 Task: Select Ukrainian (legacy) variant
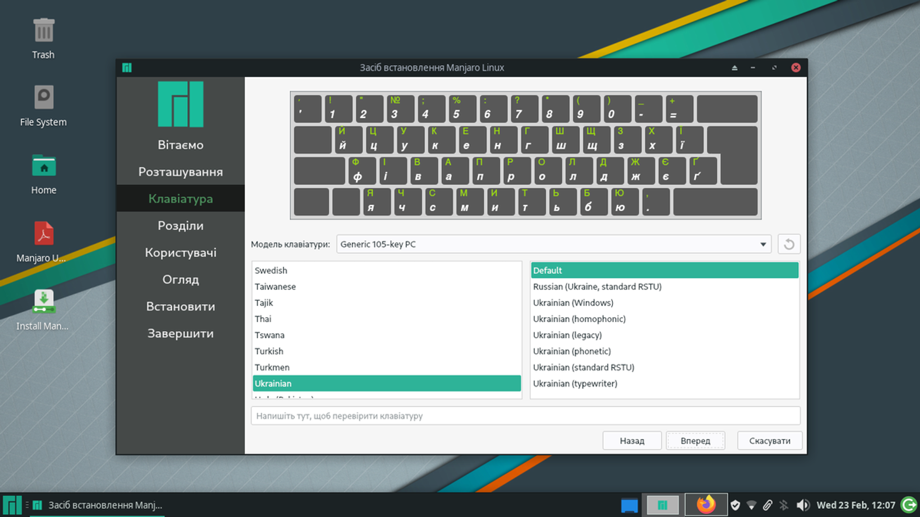pos(665,335)
